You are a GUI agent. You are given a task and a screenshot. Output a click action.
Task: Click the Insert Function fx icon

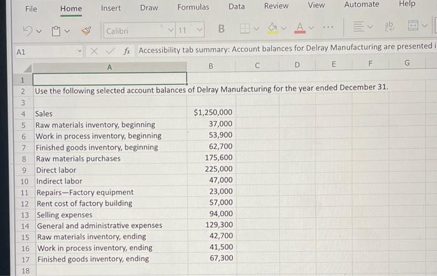(x=127, y=50)
